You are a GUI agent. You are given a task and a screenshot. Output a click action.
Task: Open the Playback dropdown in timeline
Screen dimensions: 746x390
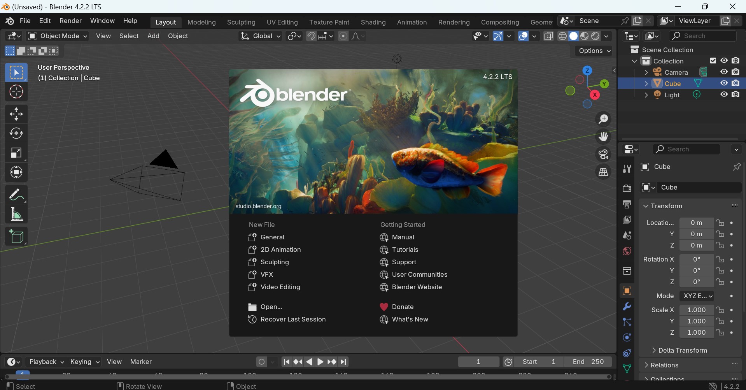[47, 362]
